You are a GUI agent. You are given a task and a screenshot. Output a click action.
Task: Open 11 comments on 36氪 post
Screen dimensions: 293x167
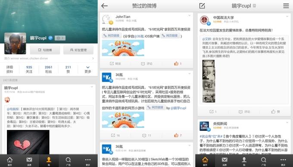146,135
